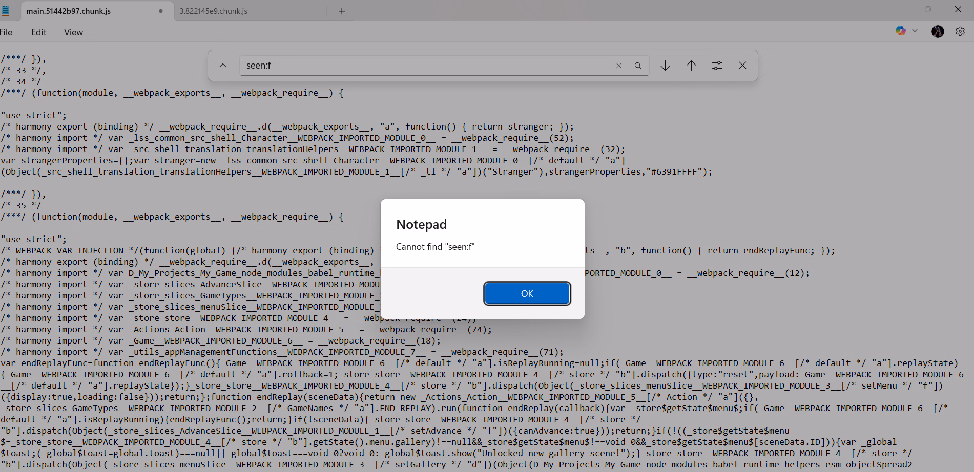Open the search options sliders icon
This screenshot has width=974, height=472.
(717, 66)
